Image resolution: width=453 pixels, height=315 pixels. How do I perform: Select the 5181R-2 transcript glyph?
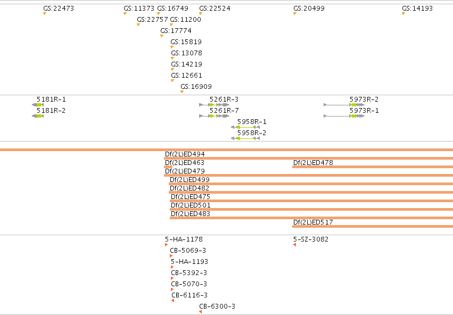(x=38, y=116)
